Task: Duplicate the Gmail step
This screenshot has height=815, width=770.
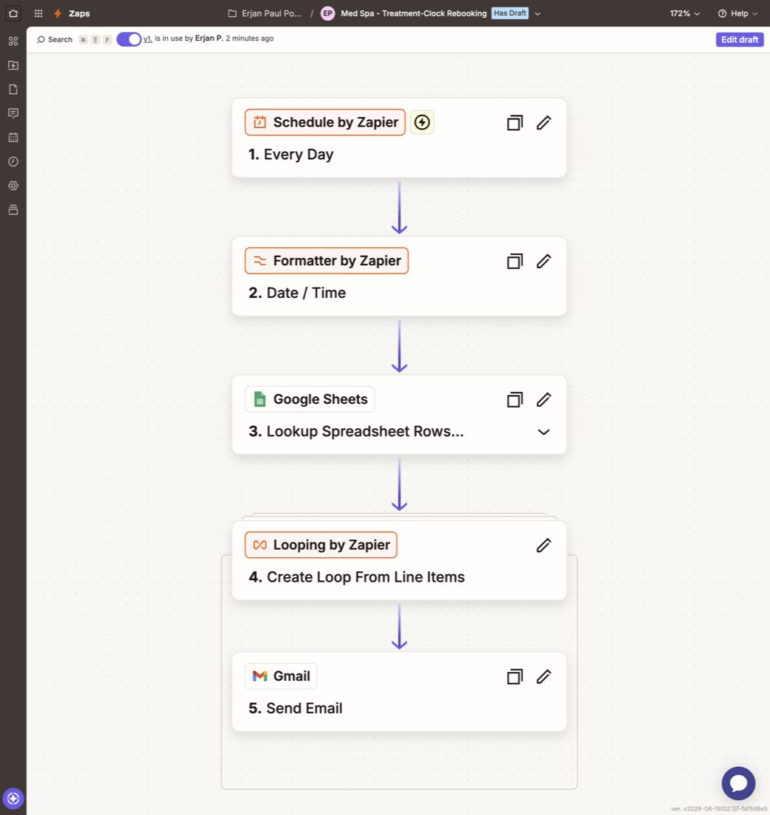Action: tap(515, 676)
